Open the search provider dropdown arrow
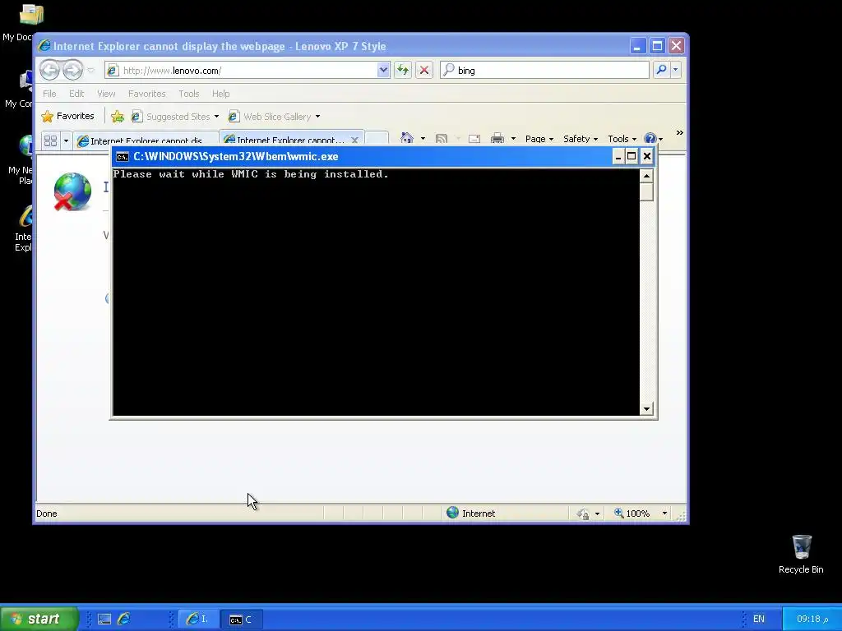 [676, 70]
